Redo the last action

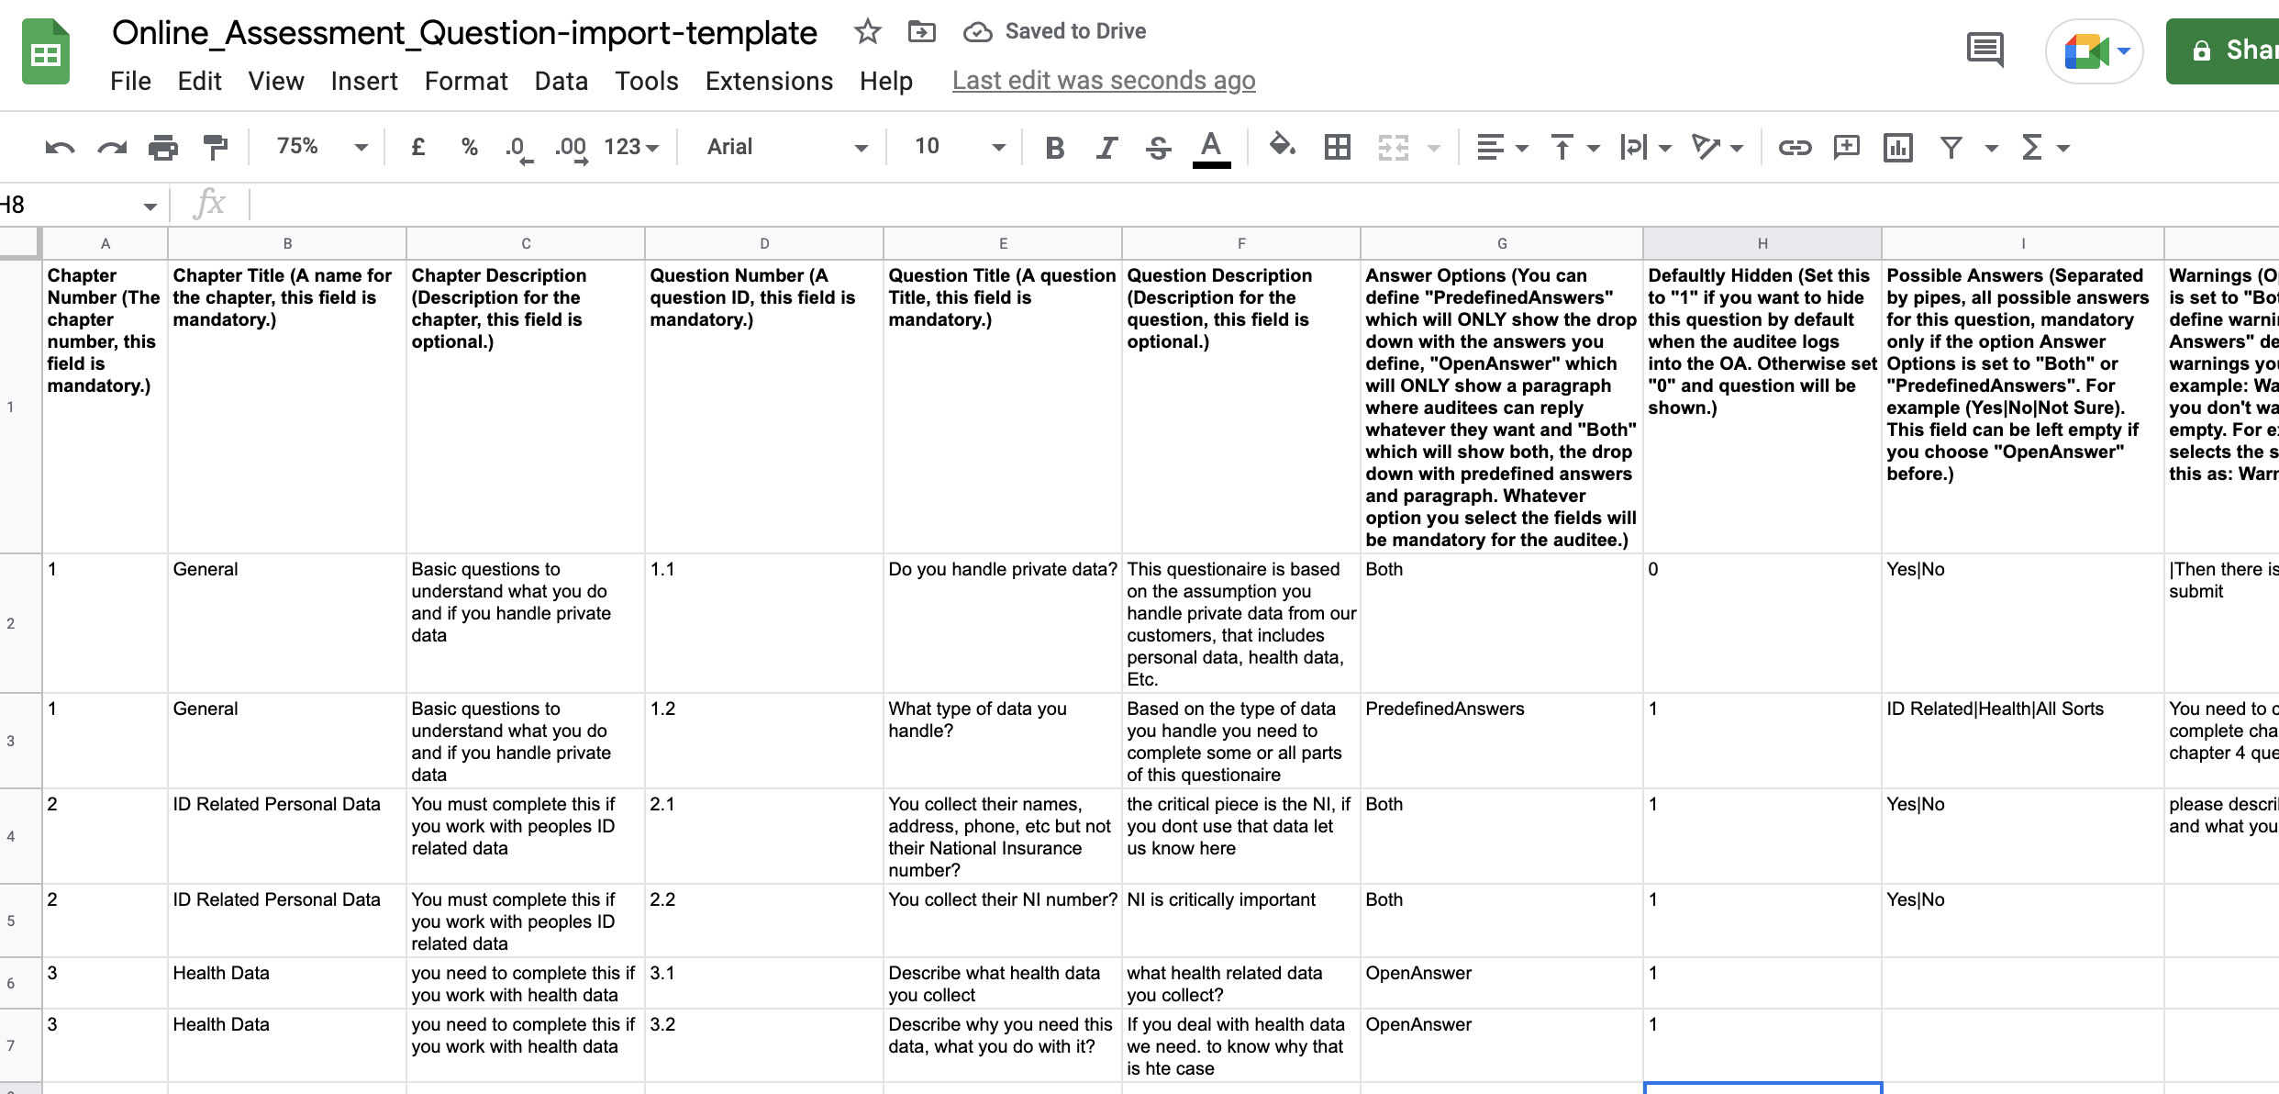coord(112,147)
